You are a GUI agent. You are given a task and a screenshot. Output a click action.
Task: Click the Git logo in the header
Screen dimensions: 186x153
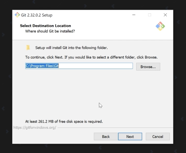[x=160, y=26]
